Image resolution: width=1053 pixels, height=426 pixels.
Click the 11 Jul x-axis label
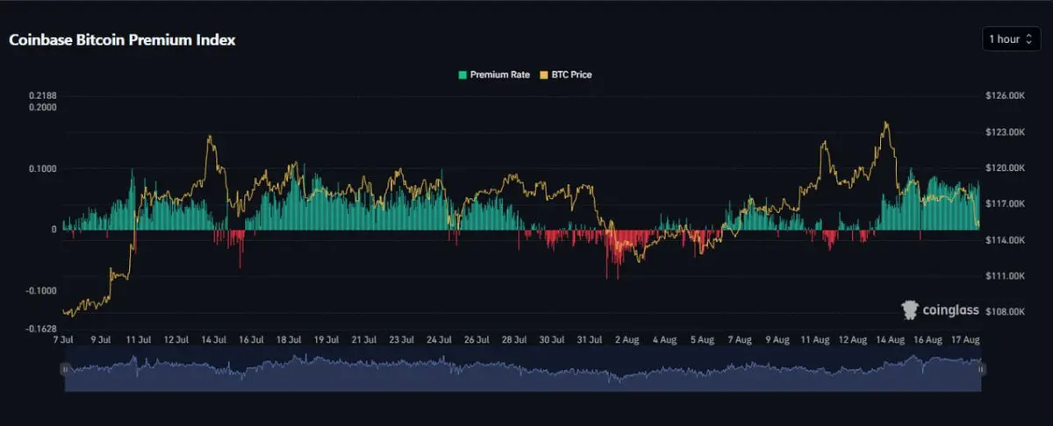click(139, 338)
